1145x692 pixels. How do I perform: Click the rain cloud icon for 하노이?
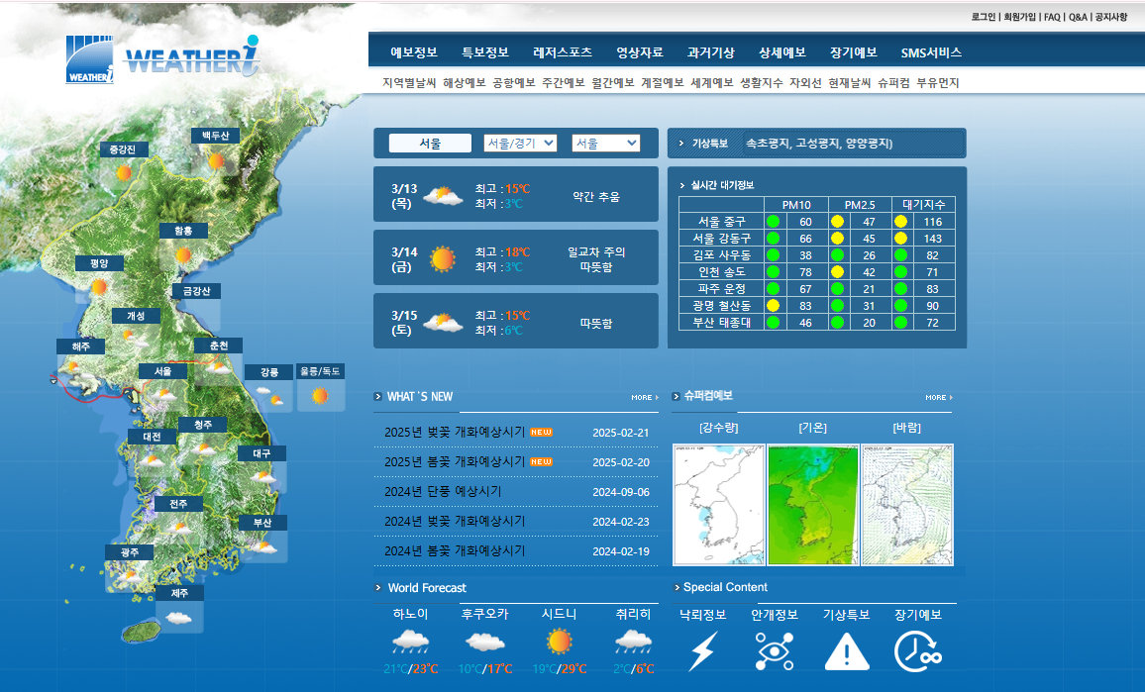click(411, 642)
